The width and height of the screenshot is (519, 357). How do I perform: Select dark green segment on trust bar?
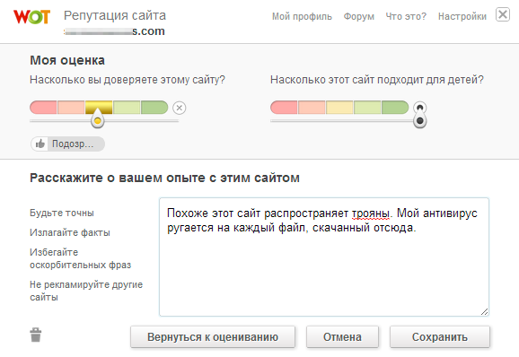[154, 108]
